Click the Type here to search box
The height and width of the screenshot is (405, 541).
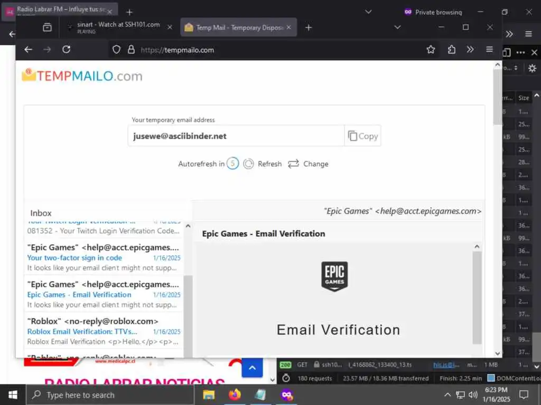(x=110, y=394)
